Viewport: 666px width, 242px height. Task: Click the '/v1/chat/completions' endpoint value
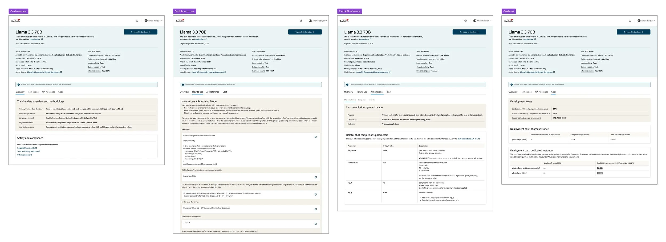[x=390, y=124]
